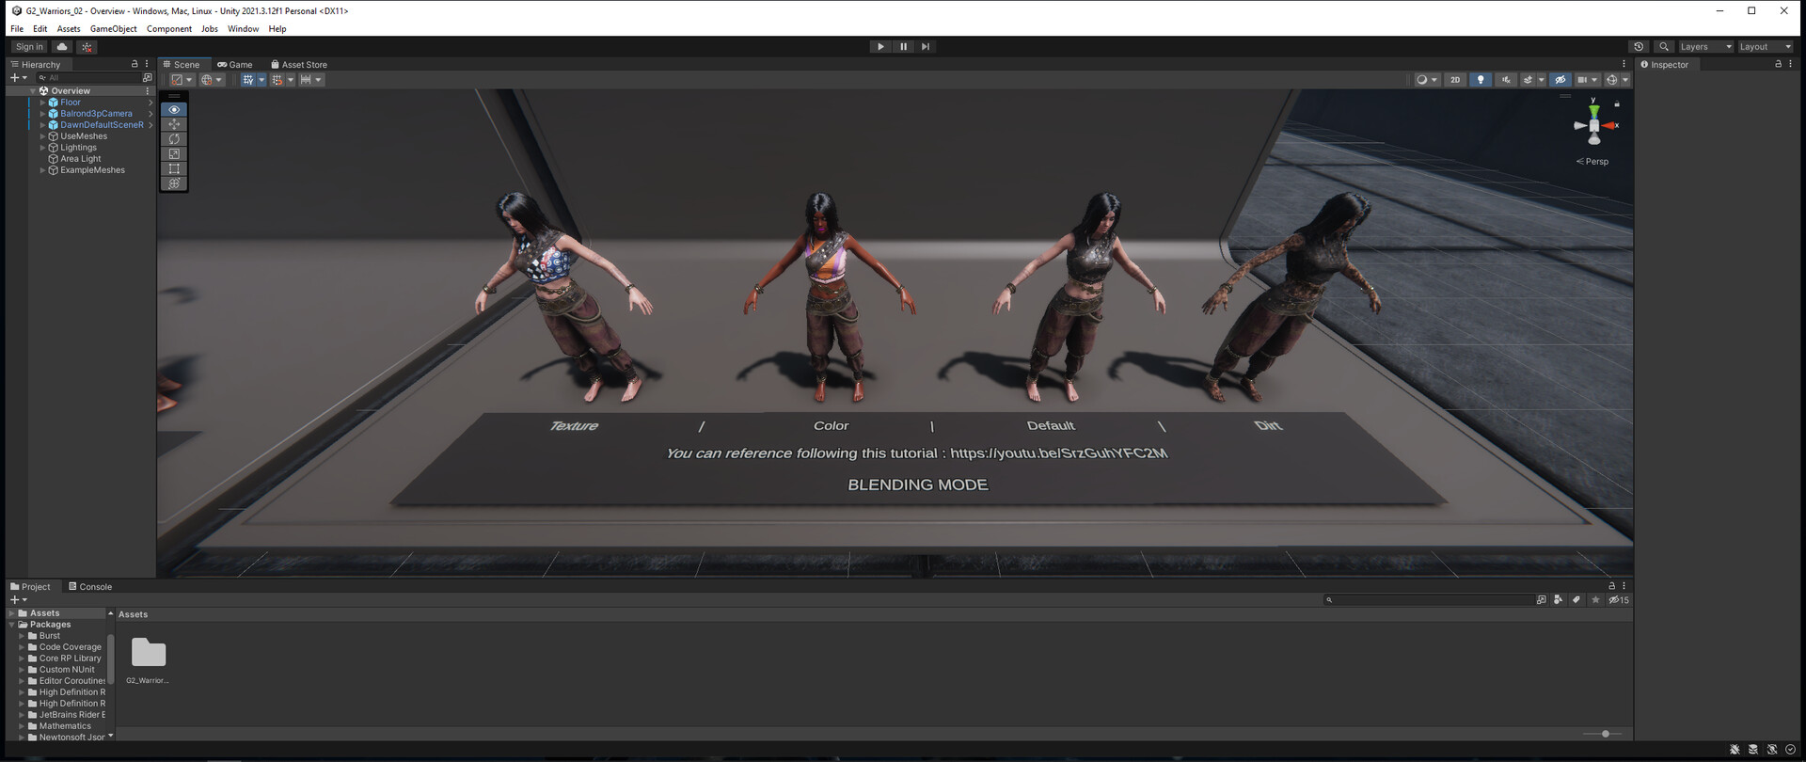
Task: Select the Transform tool
Action: [174, 183]
